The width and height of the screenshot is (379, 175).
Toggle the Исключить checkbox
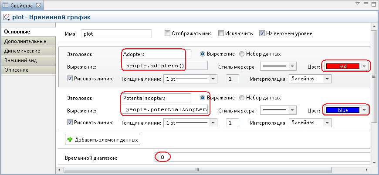click(221, 33)
